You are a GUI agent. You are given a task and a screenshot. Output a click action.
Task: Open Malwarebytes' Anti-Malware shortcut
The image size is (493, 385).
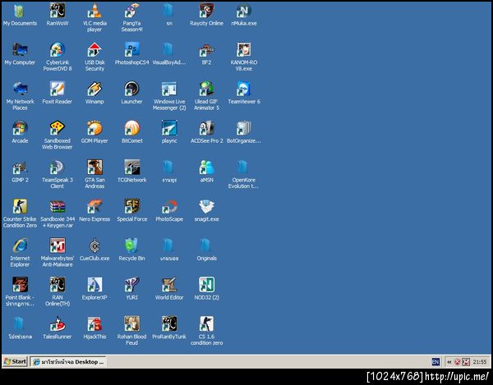tap(58, 253)
